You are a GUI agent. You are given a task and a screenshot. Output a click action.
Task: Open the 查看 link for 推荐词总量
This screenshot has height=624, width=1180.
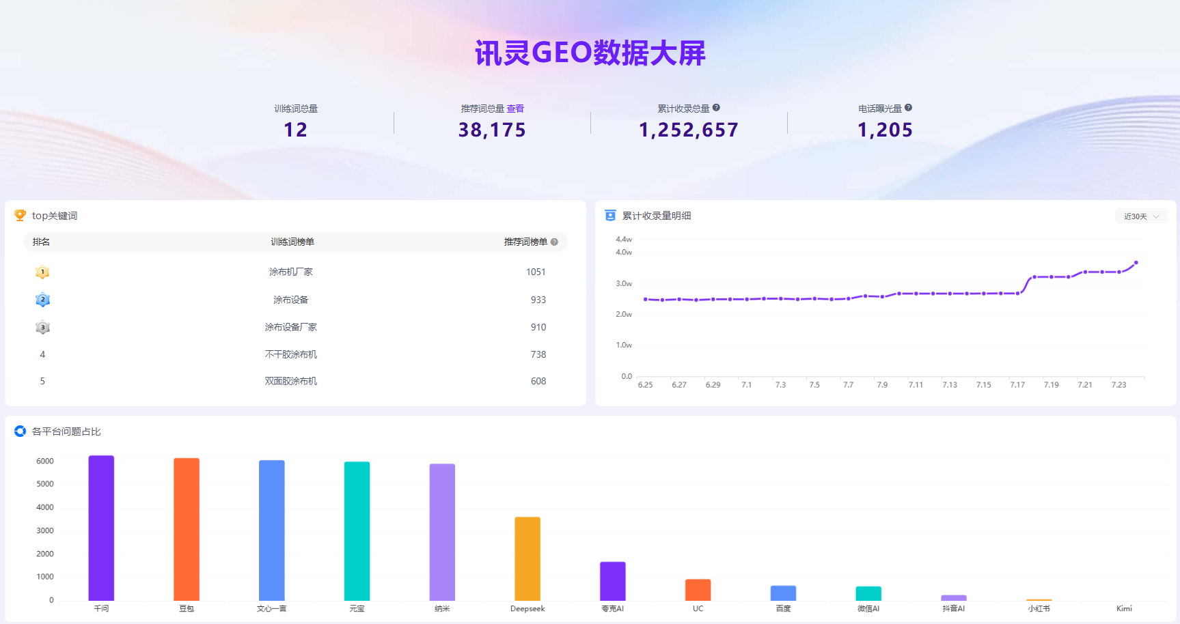(x=515, y=109)
